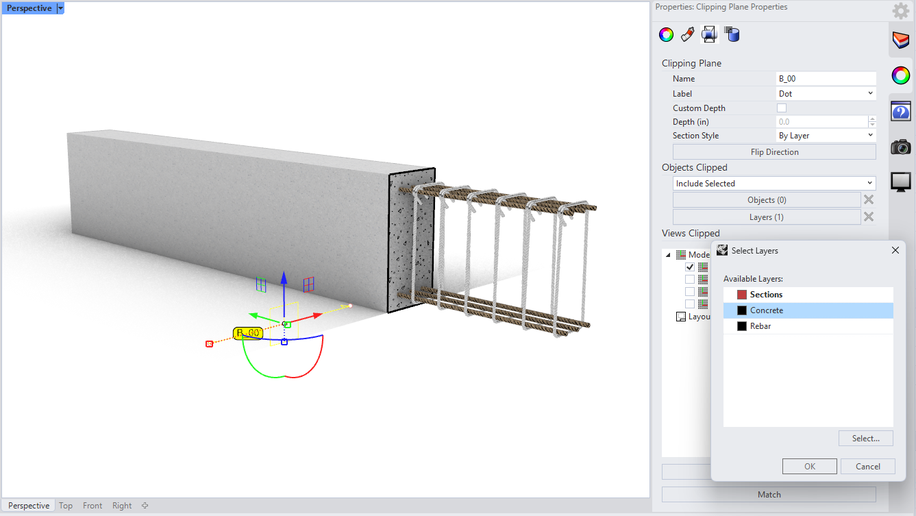Open the camera Named Views side tab
This screenshot has width=916, height=516.
coord(901,147)
